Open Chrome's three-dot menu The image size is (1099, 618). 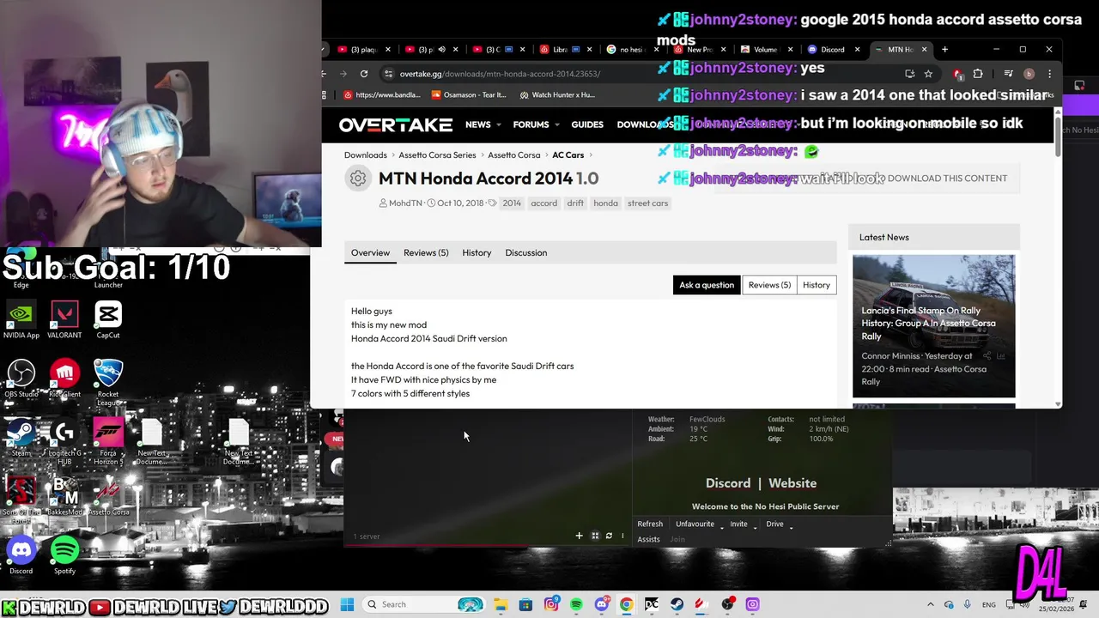[x=1049, y=74]
